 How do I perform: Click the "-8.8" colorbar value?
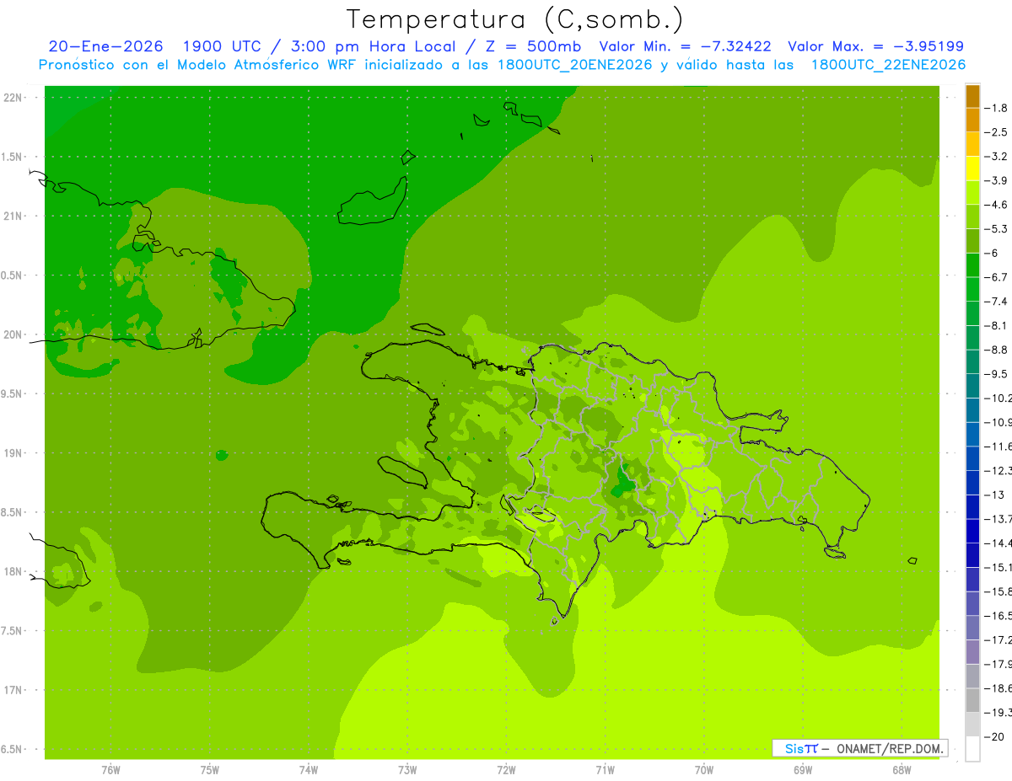pos(996,350)
